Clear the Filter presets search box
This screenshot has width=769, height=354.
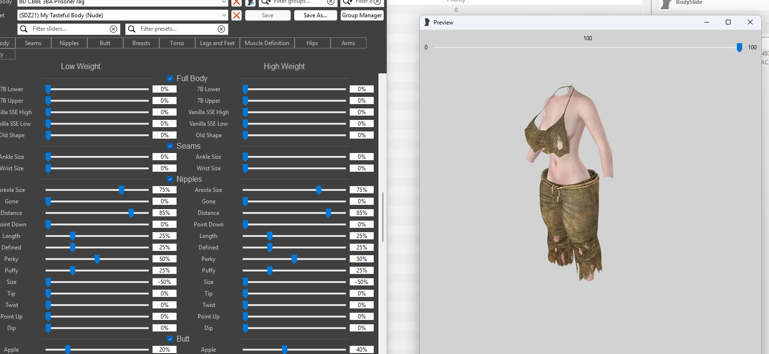(221, 29)
